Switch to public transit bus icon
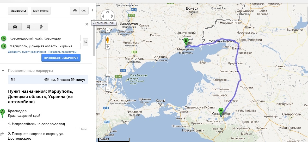This screenshot has width=308, height=142. [x=28, y=27]
